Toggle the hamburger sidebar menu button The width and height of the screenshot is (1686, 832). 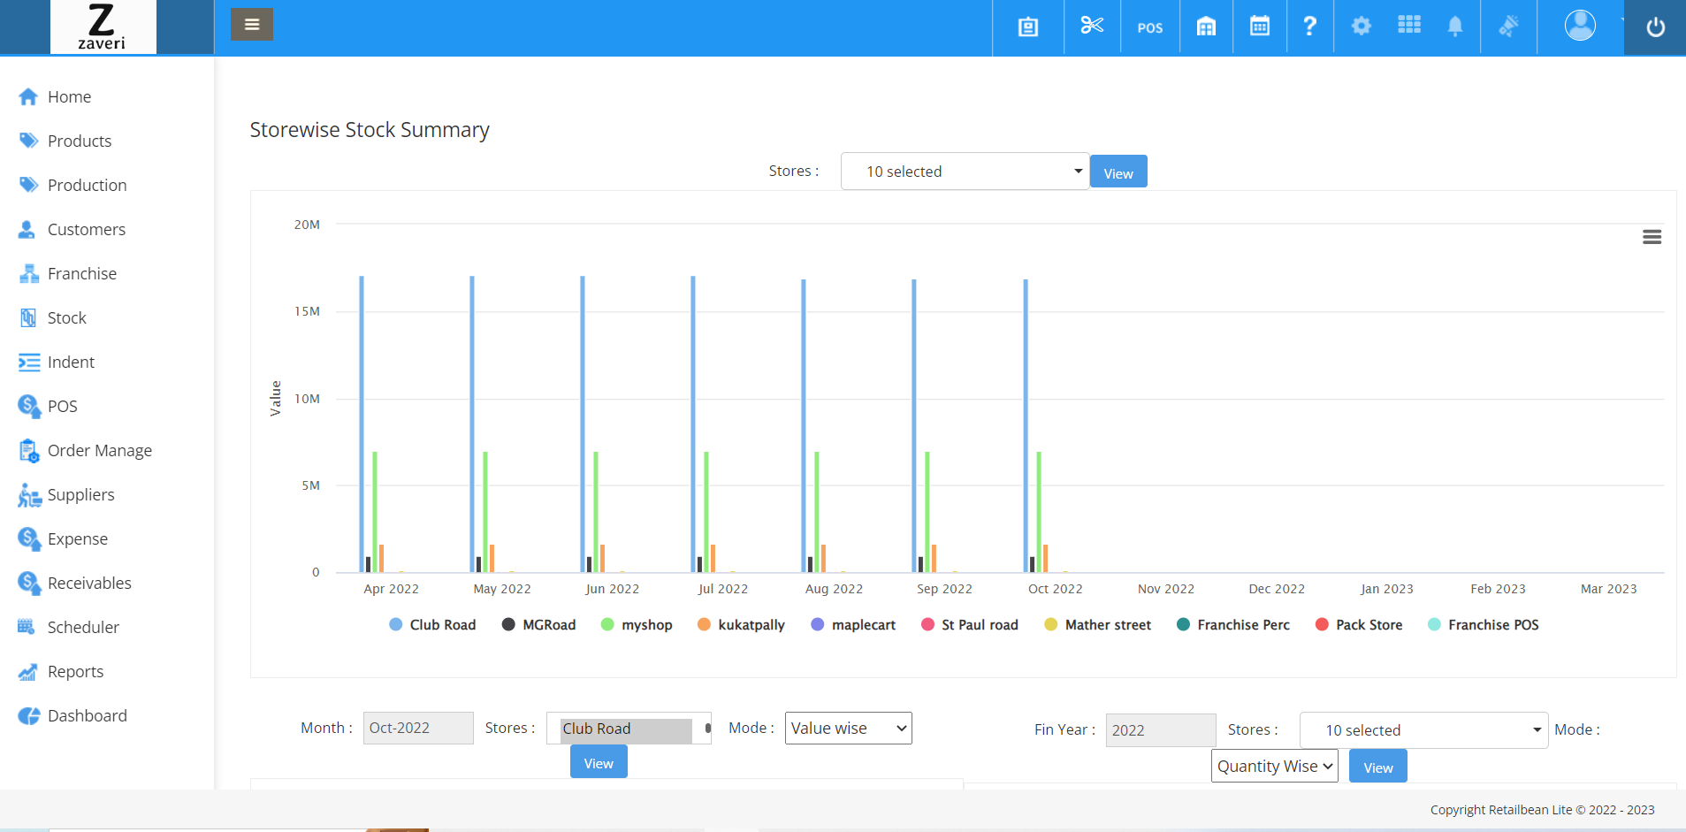tap(252, 25)
